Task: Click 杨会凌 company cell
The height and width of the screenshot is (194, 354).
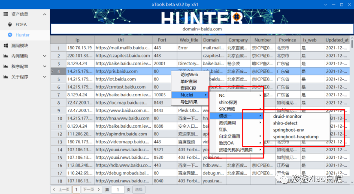Action: [x=238, y=63]
